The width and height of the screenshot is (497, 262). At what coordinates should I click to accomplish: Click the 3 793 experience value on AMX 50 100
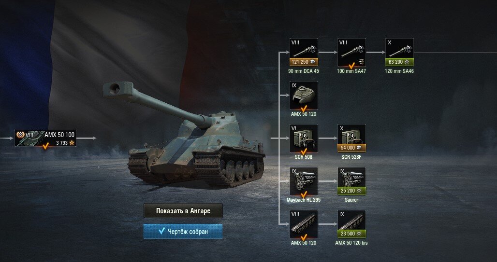tap(62, 143)
